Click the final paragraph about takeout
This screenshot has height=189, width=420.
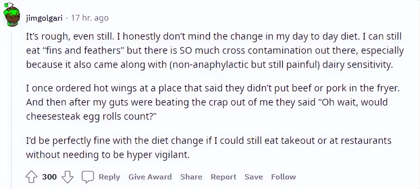[203, 147]
